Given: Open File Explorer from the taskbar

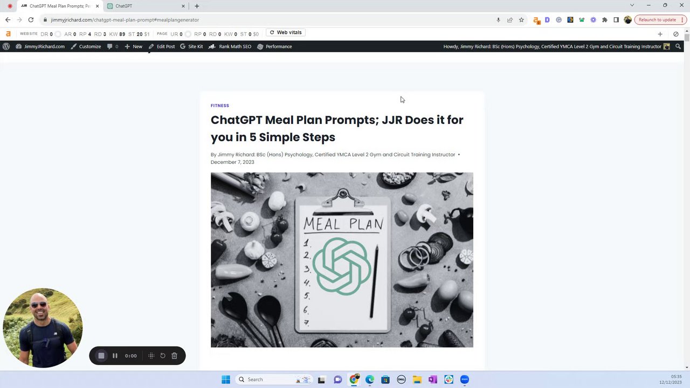Looking at the screenshot, I should click(417, 379).
